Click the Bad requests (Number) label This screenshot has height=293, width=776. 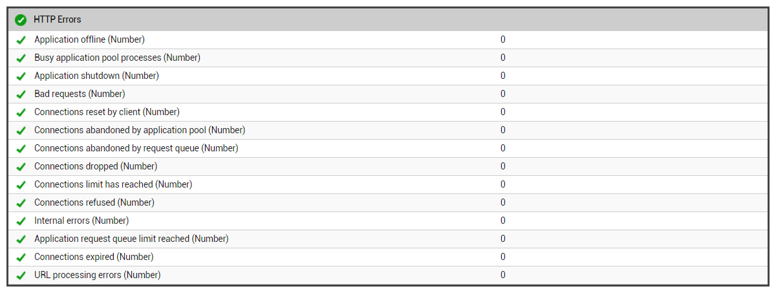[x=80, y=94]
